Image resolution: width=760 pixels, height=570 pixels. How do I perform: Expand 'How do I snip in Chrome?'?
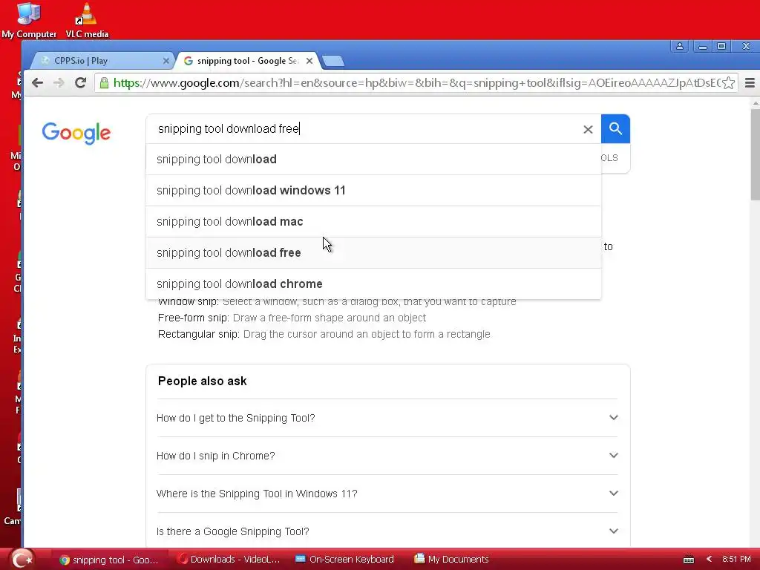pos(387,456)
